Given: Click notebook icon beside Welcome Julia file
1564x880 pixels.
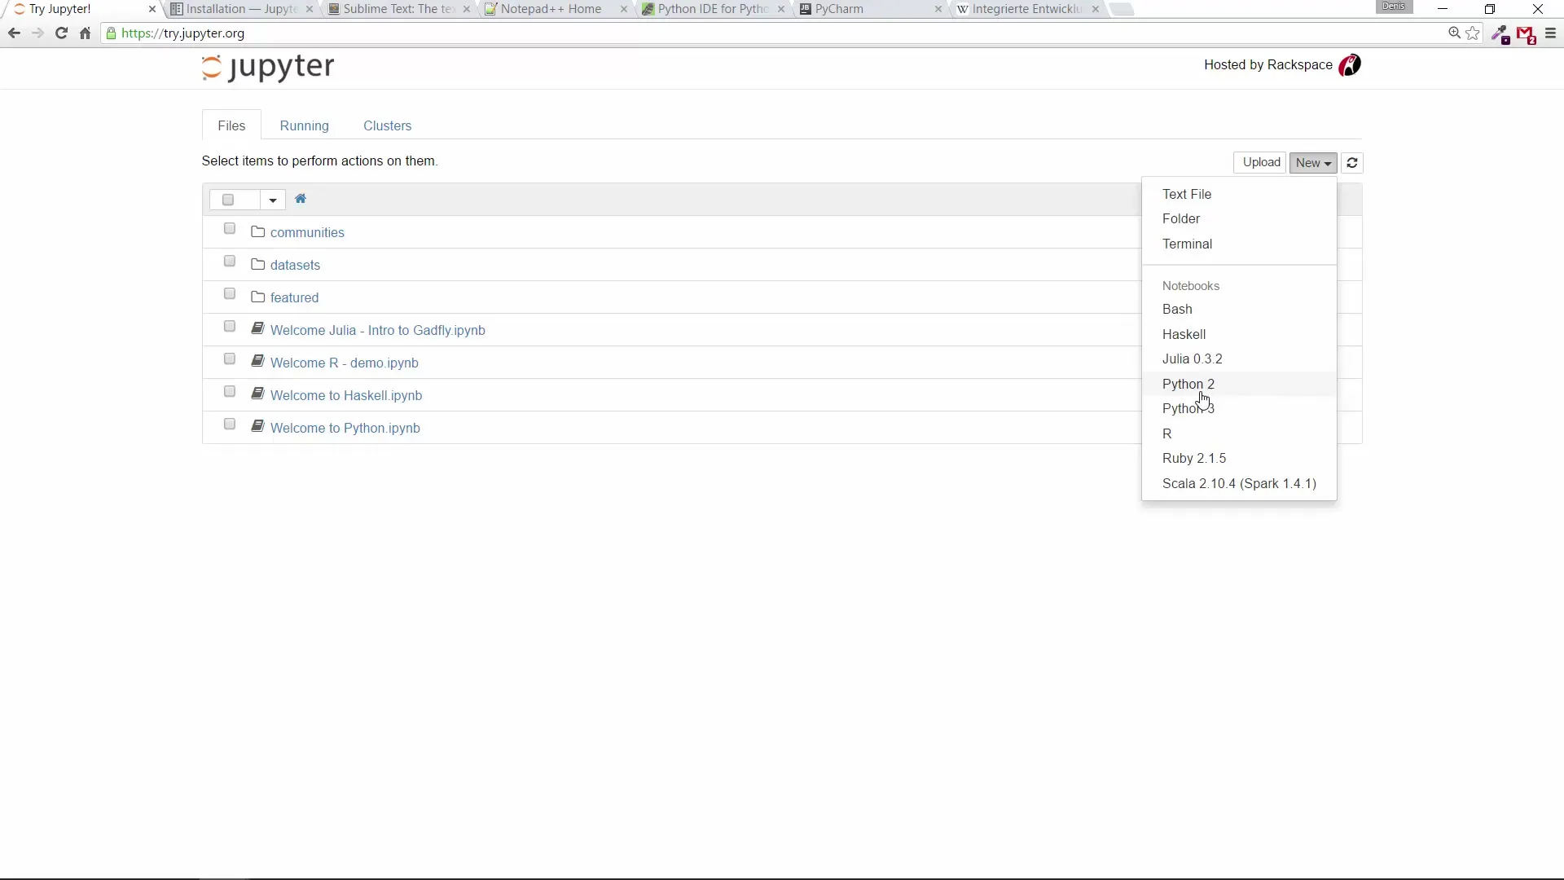Looking at the screenshot, I should [x=257, y=328].
